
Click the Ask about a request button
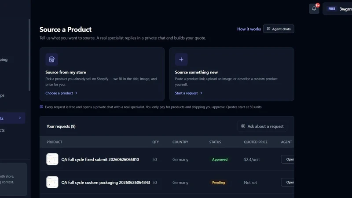click(x=262, y=126)
